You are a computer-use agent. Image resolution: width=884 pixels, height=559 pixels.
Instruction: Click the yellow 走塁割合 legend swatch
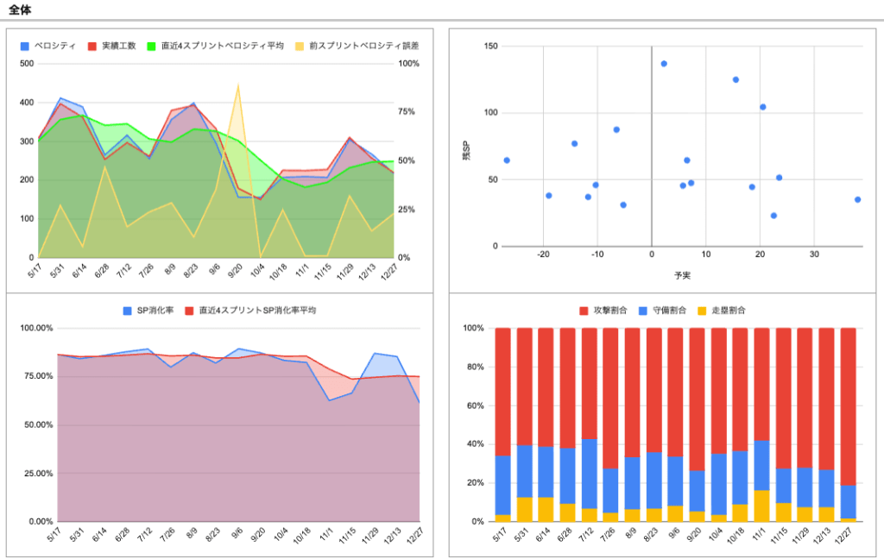click(x=702, y=311)
